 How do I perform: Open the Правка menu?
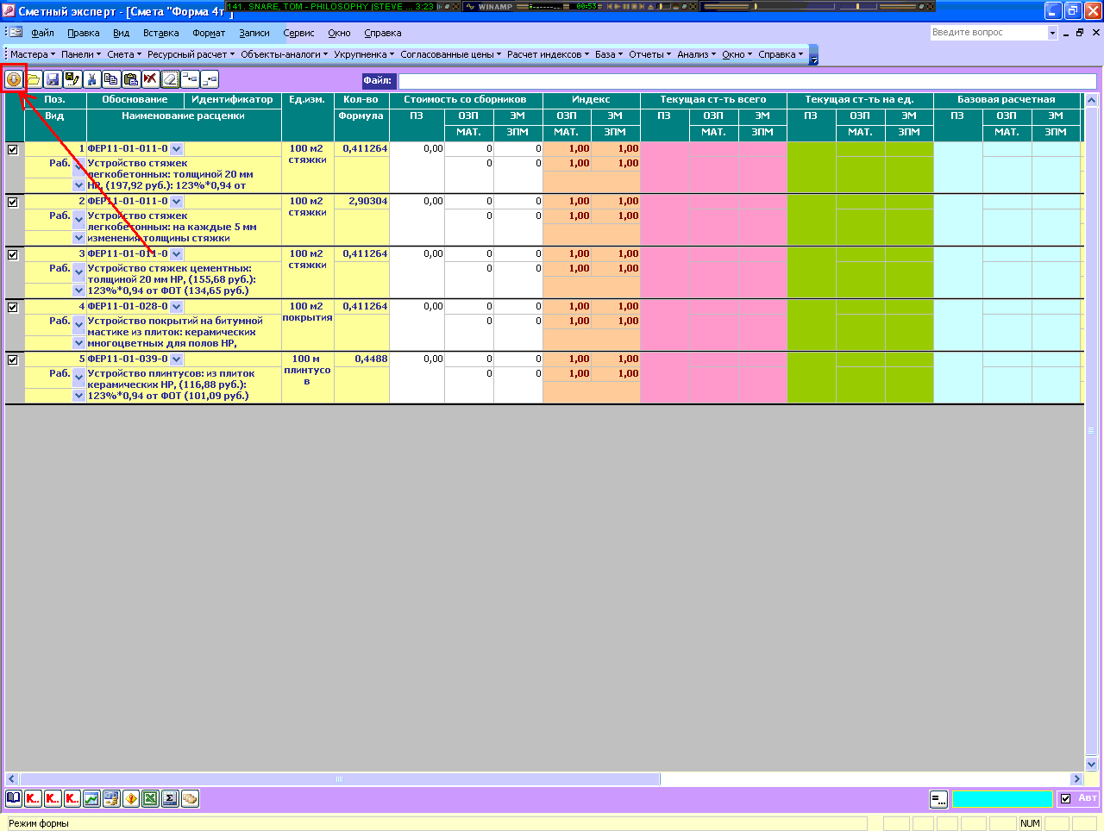click(83, 33)
